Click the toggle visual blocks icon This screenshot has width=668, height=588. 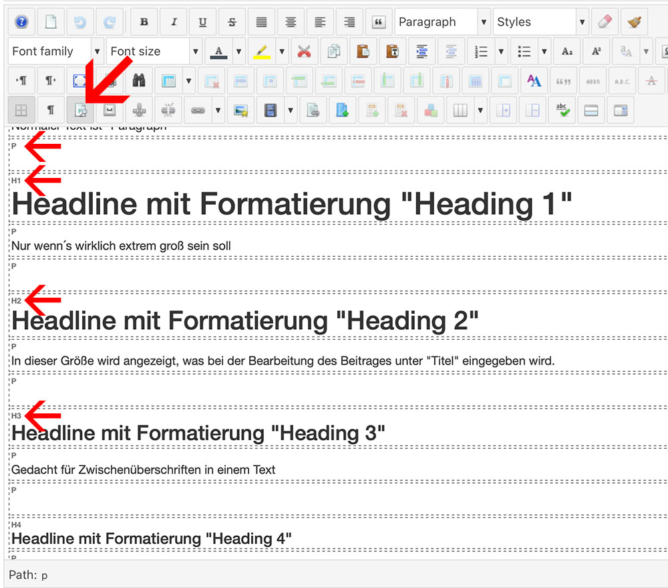81,110
